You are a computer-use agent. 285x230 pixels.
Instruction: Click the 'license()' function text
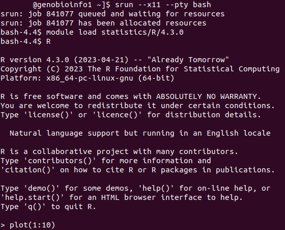coord(48,115)
